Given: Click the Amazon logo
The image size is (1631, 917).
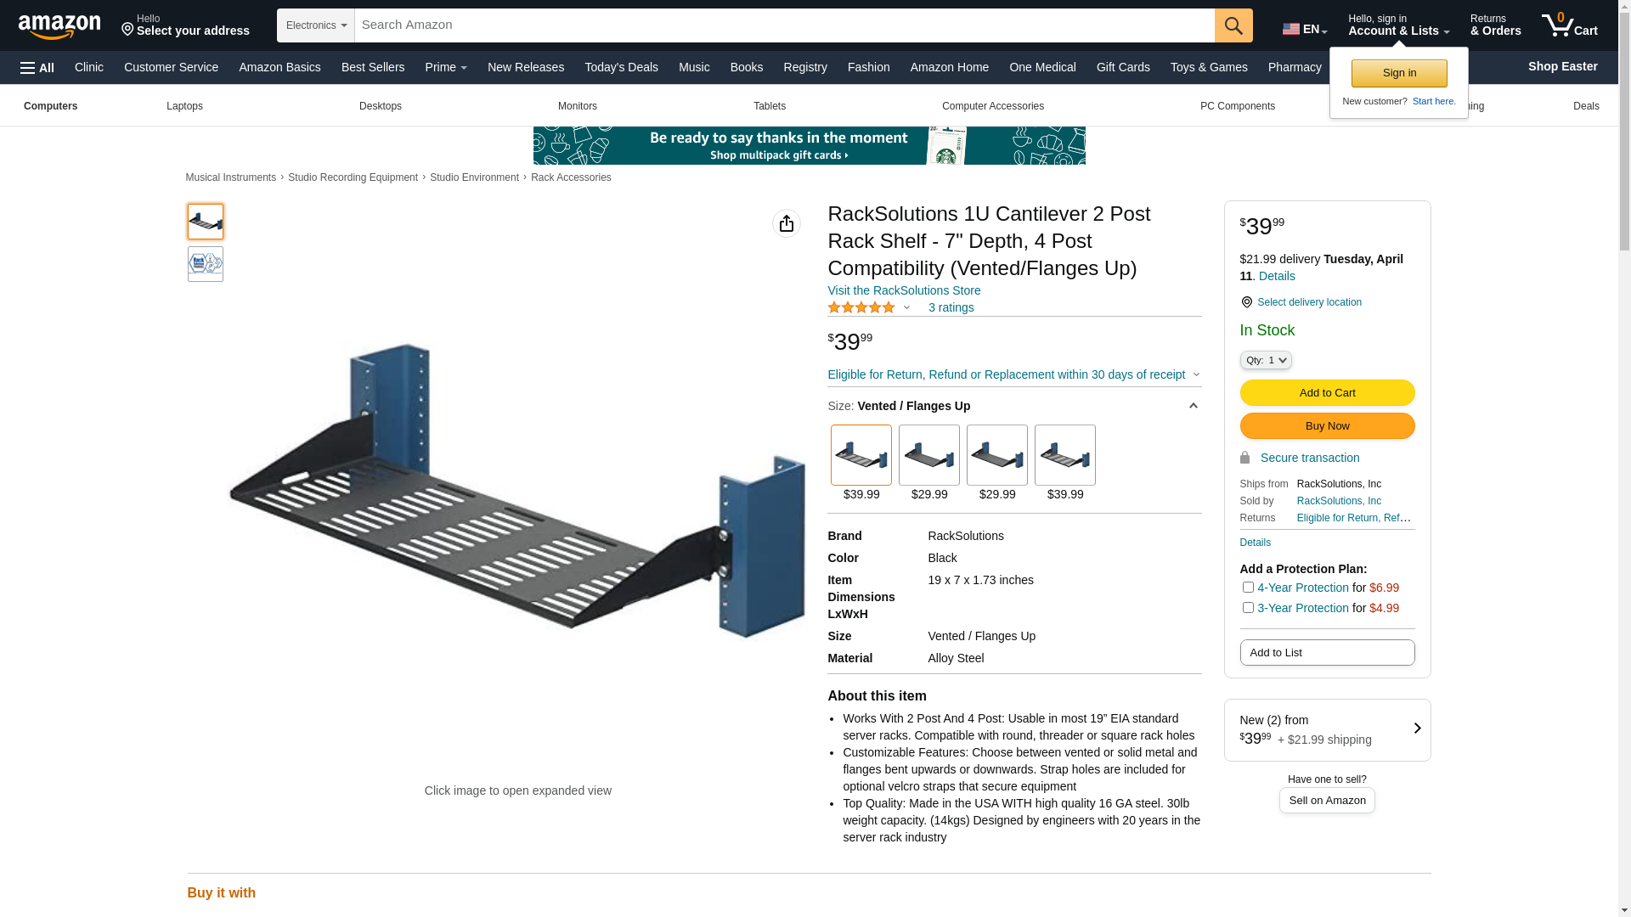Looking at the screenshot, I should coord(59,26).
